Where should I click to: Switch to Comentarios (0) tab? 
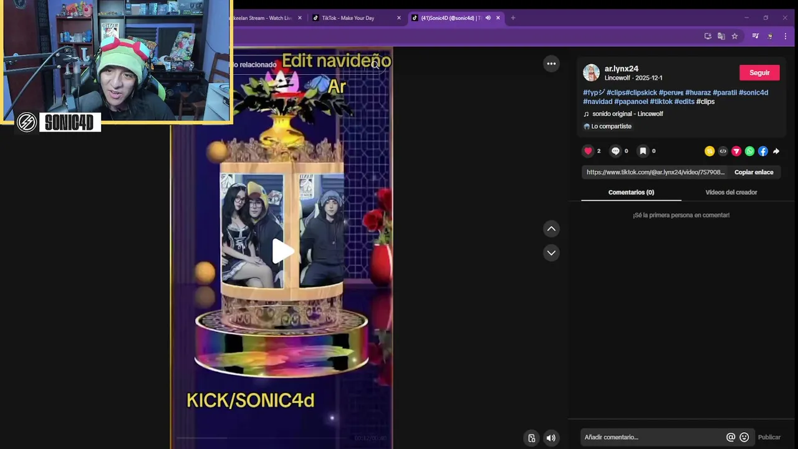631,192
